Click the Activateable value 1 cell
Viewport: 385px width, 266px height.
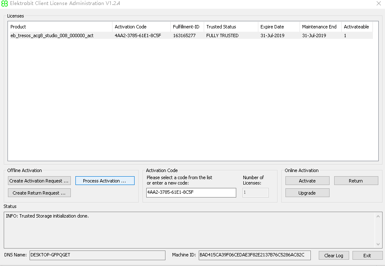[x=345, y=35]
